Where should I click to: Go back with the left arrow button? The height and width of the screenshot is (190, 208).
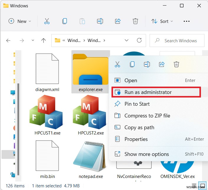point(8,41)
